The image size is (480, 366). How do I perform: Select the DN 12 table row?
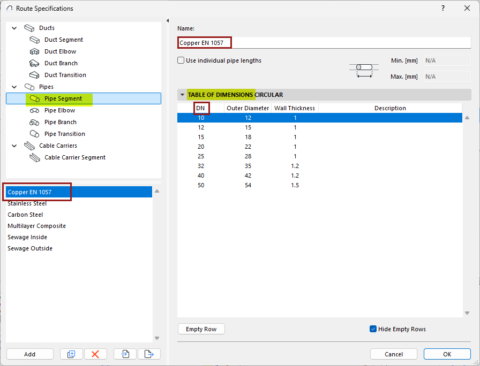pos(320,127)
